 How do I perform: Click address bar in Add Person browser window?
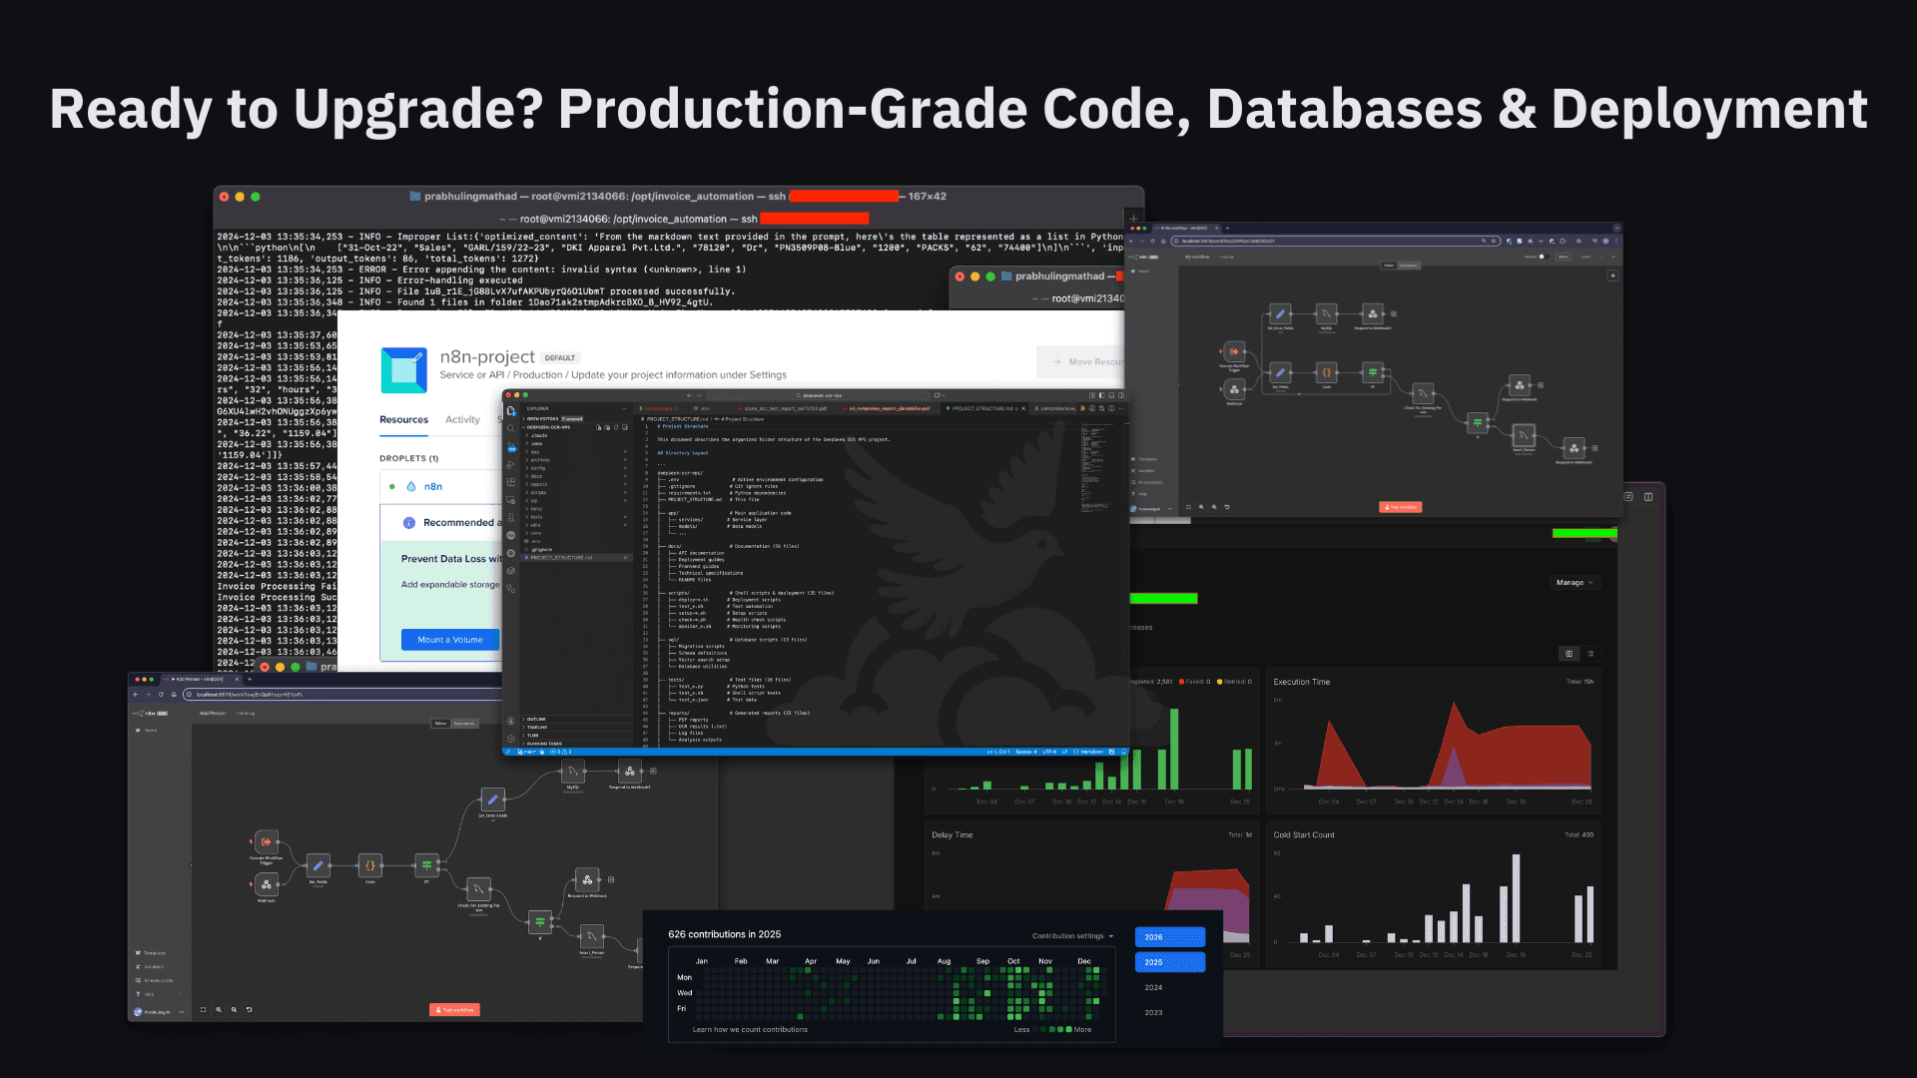[342, 694]
